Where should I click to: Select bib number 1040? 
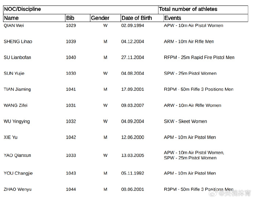coord(71,58)
